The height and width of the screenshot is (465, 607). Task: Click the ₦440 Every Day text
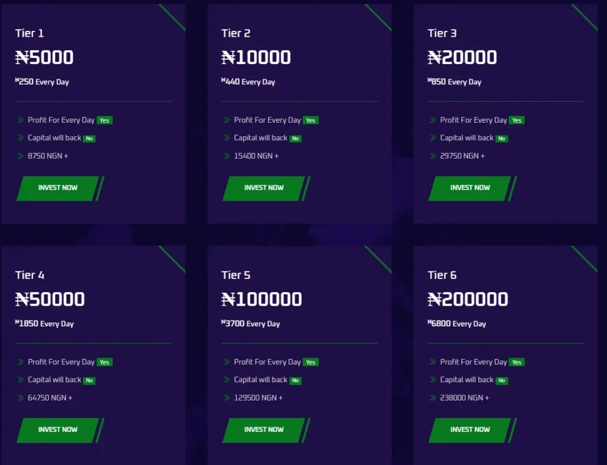pyautogui.click(x=248, y=82)
